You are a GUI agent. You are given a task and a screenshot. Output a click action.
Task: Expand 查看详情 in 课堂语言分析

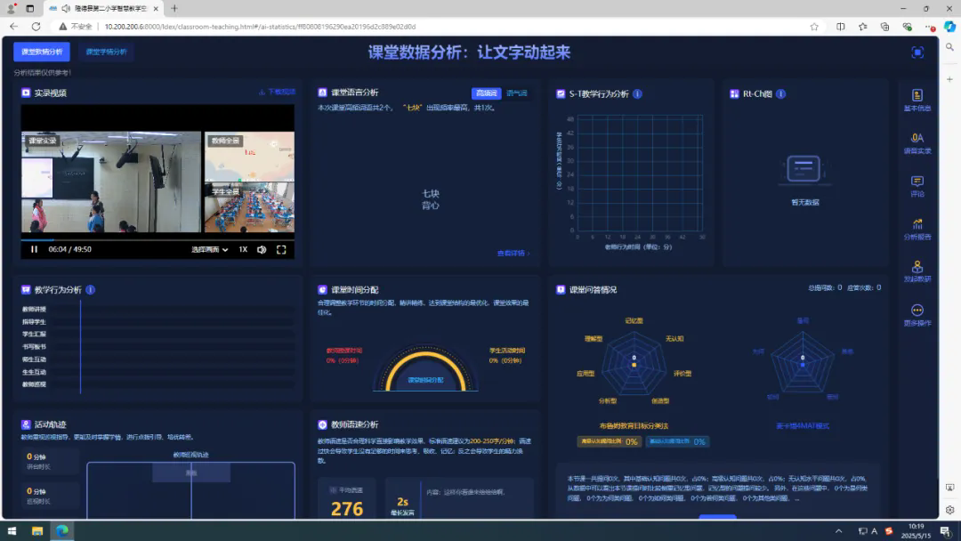(x=513, y=254)
